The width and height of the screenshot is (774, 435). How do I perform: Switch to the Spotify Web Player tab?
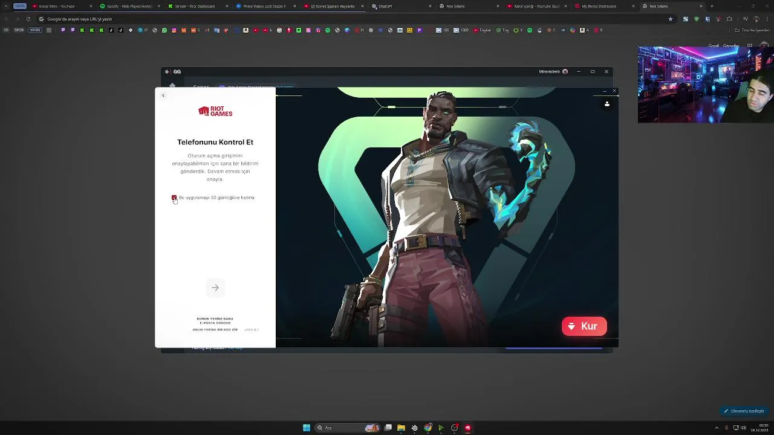click(x=129, y=6)
